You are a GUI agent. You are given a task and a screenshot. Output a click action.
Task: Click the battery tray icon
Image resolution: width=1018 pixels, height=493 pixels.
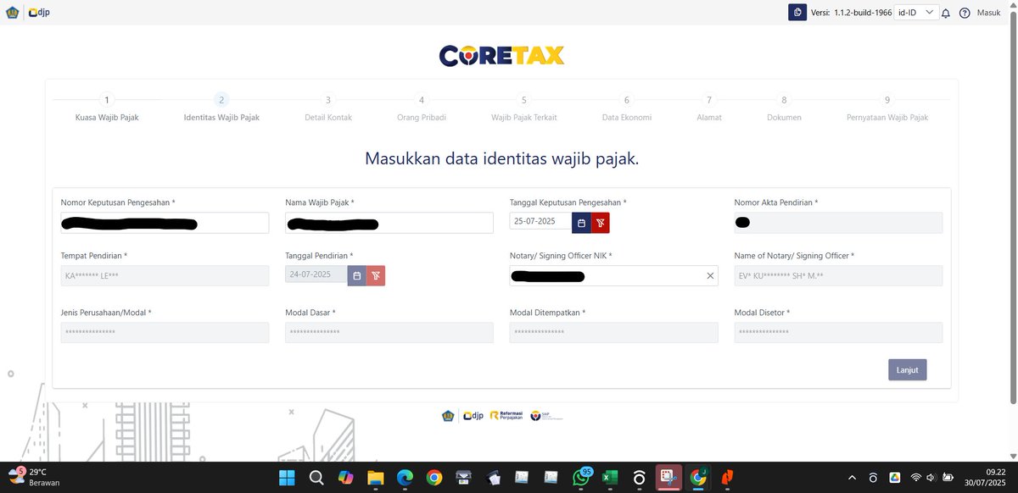[949, 478]
